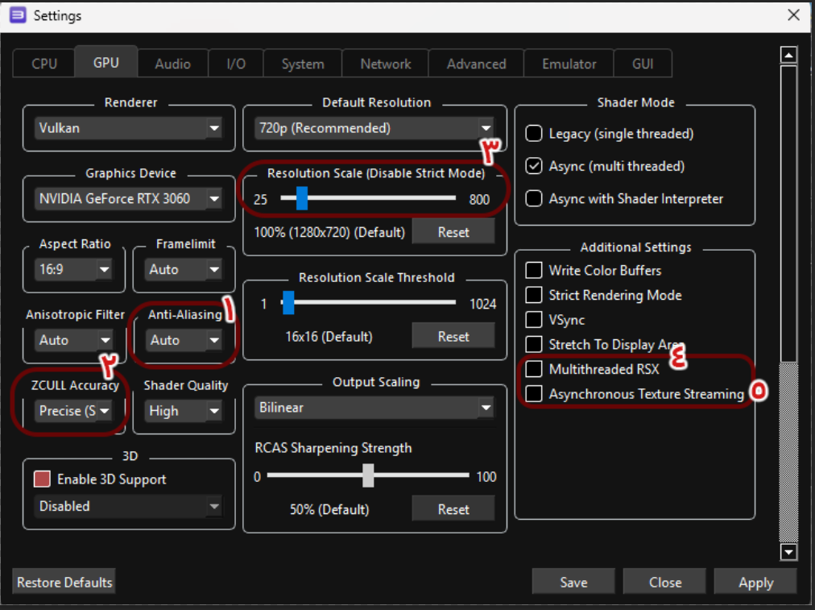Toggle Enable 3D Support checkbox
This screenshot has height=610, width=815.
(42, 479)
